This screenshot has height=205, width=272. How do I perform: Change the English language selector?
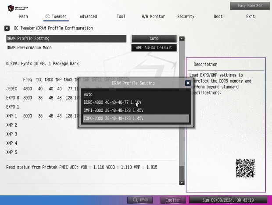(x=173, y=200)
